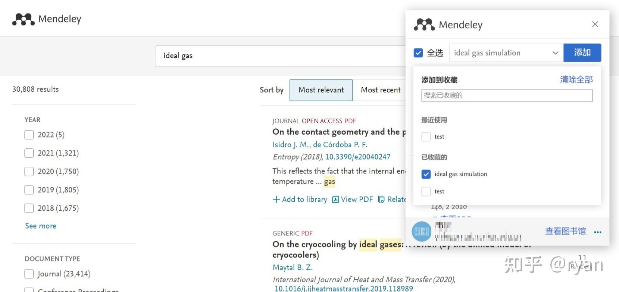Click the library profile badge icon in the popup

tap(421, 231)
